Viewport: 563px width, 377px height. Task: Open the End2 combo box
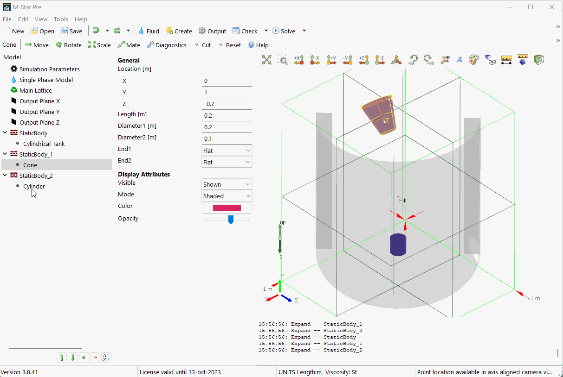point(227,162)
